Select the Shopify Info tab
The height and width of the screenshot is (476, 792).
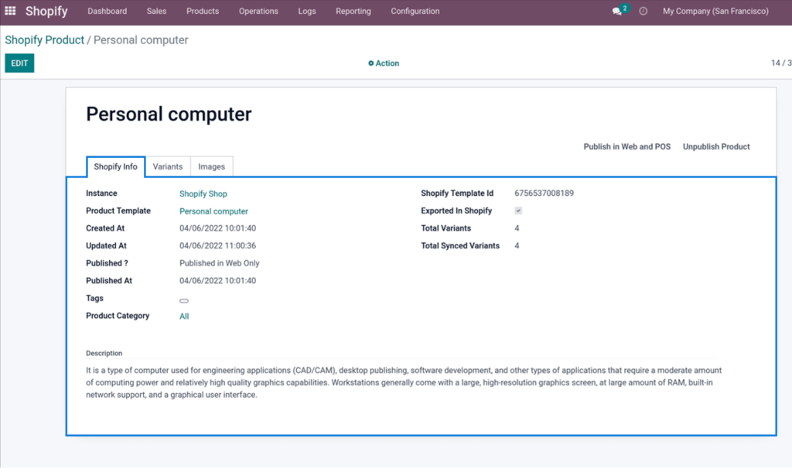[116, 166]
